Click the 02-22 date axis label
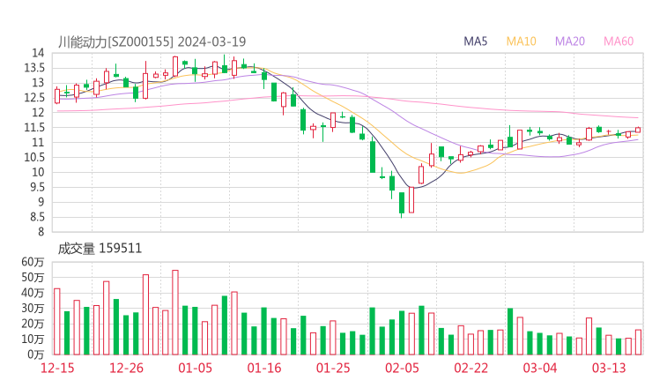Image resolution: width=652 pixels, height=388 pixels. click(470, 368)
